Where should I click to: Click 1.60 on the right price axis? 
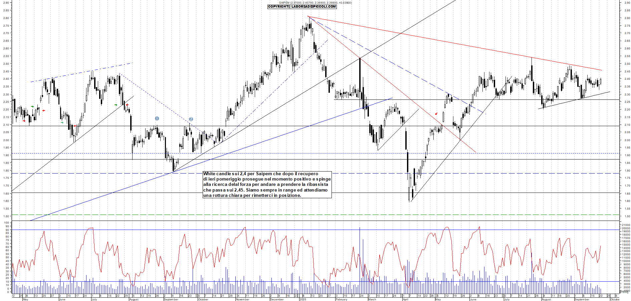point(627,201)
